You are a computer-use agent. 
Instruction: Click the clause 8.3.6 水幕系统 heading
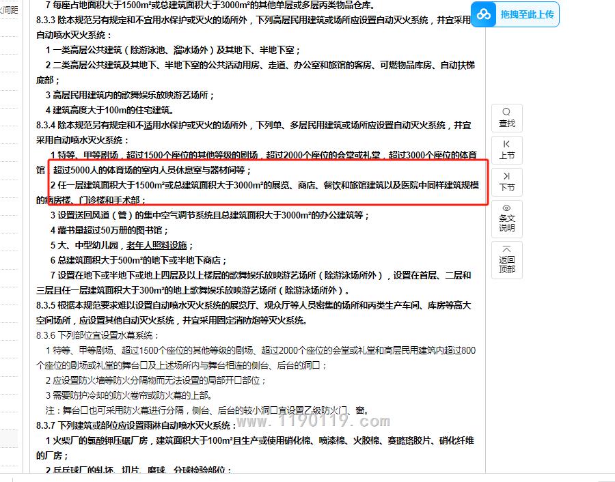98,335
